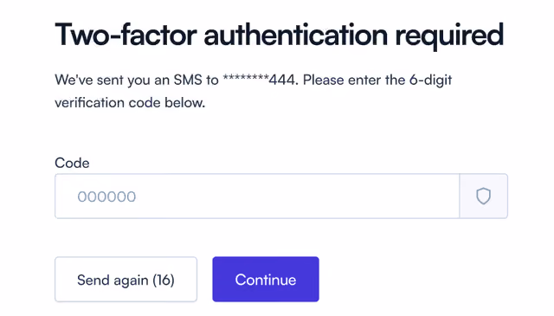Click the "We've sent you" sentence start
This screenshot has height=316, width=554.
tap(103, 81)
